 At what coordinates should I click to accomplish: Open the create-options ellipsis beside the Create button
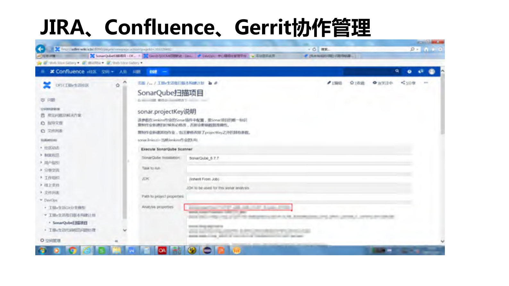pos(165,71)
